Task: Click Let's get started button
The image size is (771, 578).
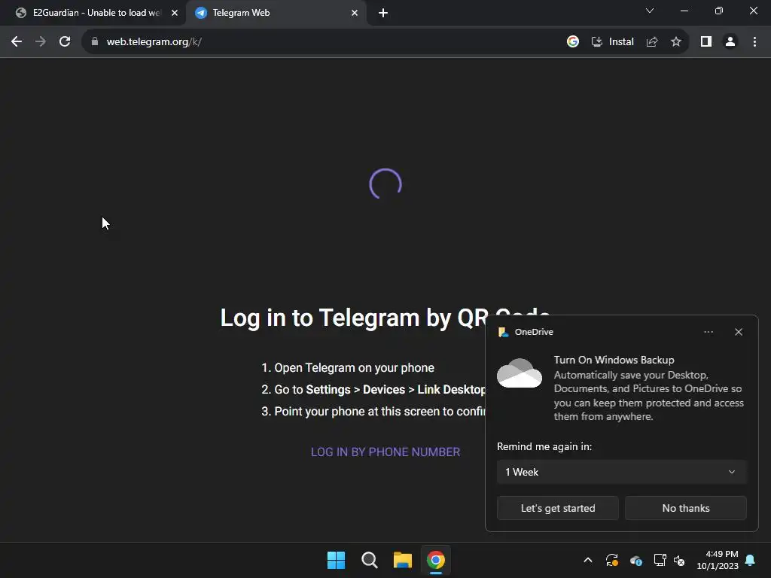Action: click(x=558, y=508)
